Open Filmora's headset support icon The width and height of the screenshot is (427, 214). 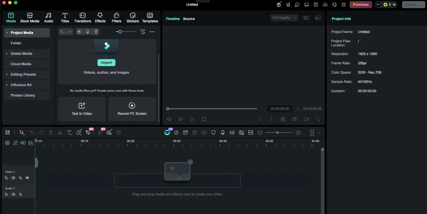(x=334, y=4)
